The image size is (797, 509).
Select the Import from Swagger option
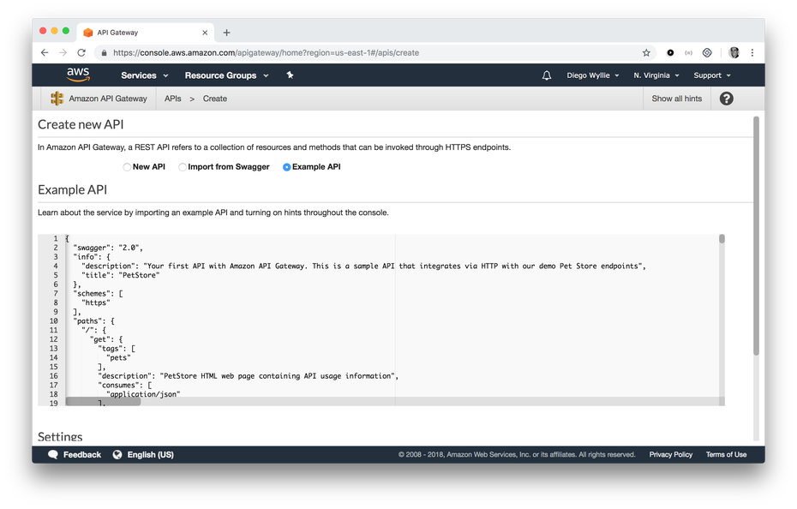coord(183,167)
